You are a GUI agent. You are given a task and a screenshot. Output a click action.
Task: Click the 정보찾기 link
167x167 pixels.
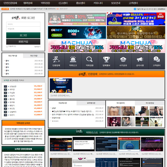(x=38, y=47)
